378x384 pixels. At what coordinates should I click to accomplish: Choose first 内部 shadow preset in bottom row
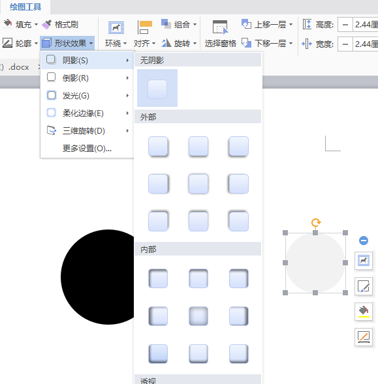pyautogui.click(x=158, y=354)
